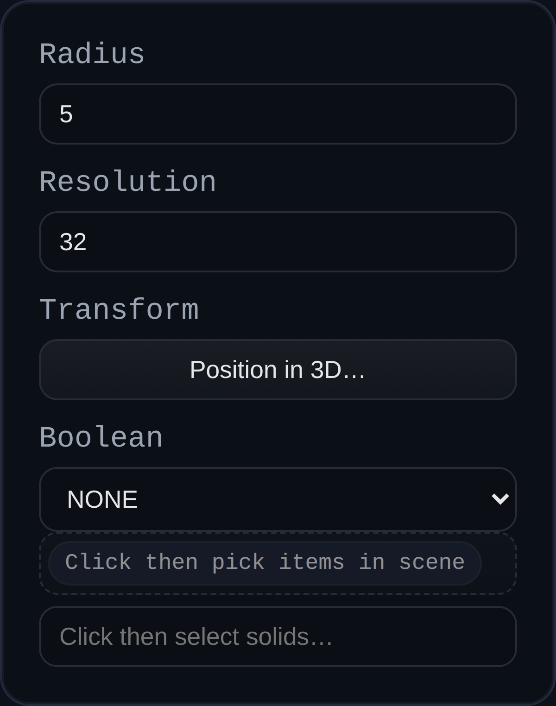Image resolution: width=556 pixels, height=706 pixels.
Task: Click the downward chevron beside NONE
Action: tap(499, 499)
